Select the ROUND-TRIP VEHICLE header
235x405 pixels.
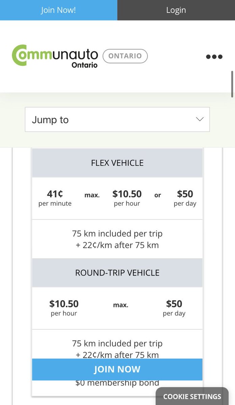click(x=117, y=273)
